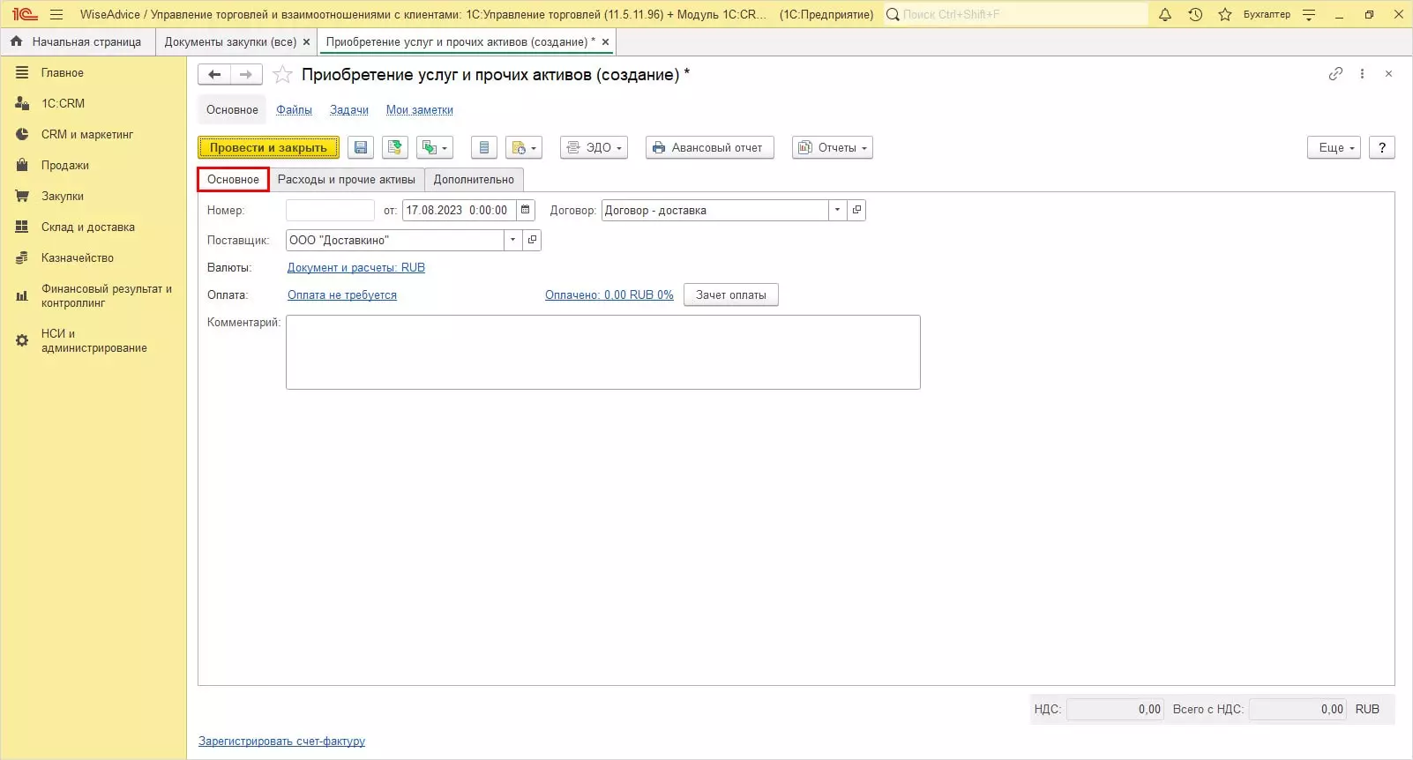Viewport: 1413px width, 760px height.
Task: Click the Номер input field
Action: (x=330, y=210)
